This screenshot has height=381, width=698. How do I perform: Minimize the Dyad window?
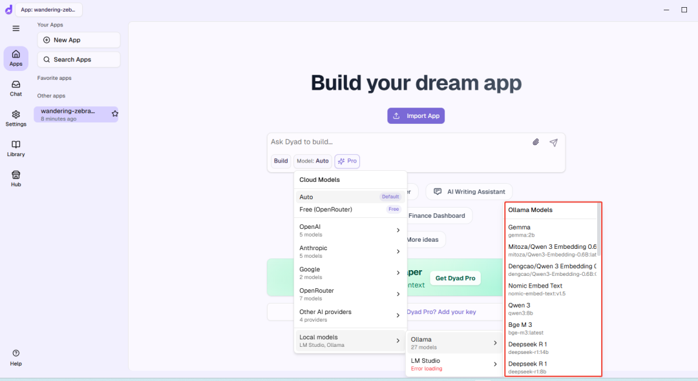click(x=666, y=10)
